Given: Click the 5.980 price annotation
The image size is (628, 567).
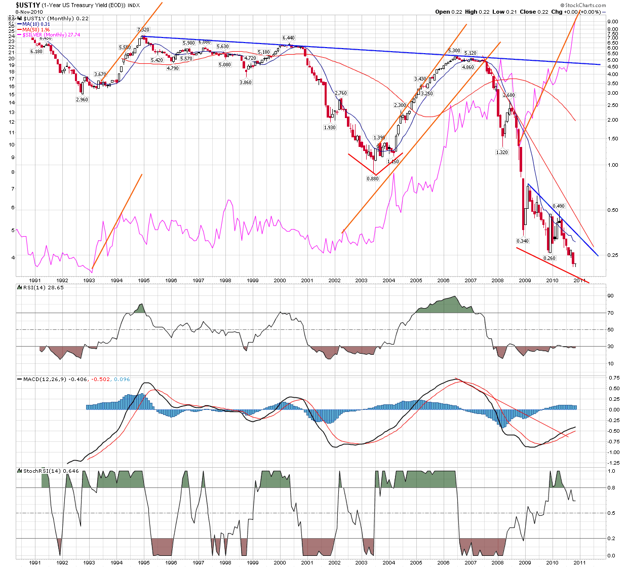Looking at the screenshot, I should click(189, 43).
